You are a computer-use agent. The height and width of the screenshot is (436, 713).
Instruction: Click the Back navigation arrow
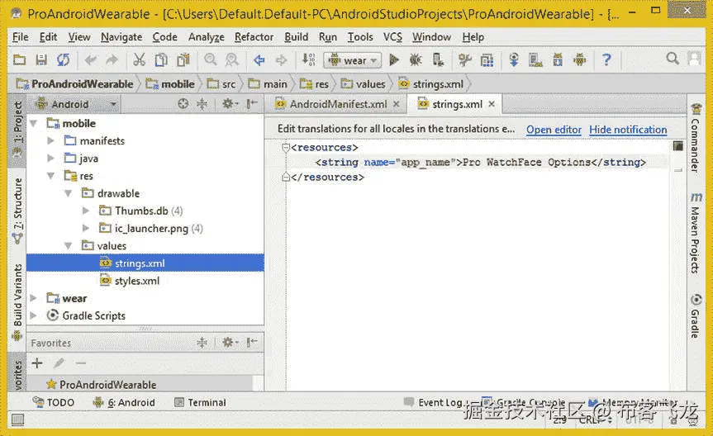(x=259, y=59)
